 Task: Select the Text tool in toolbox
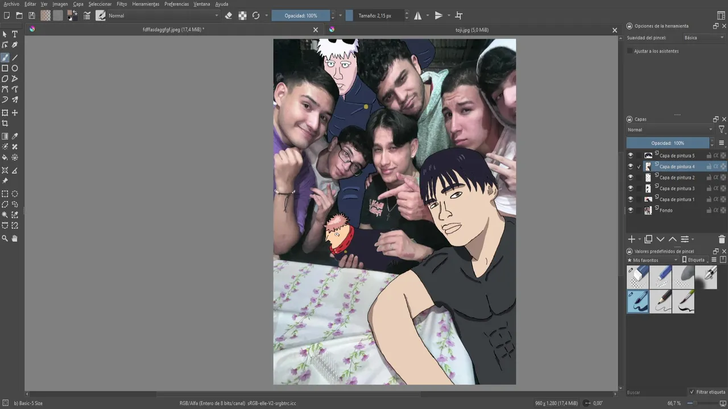(x=15, y=34)
